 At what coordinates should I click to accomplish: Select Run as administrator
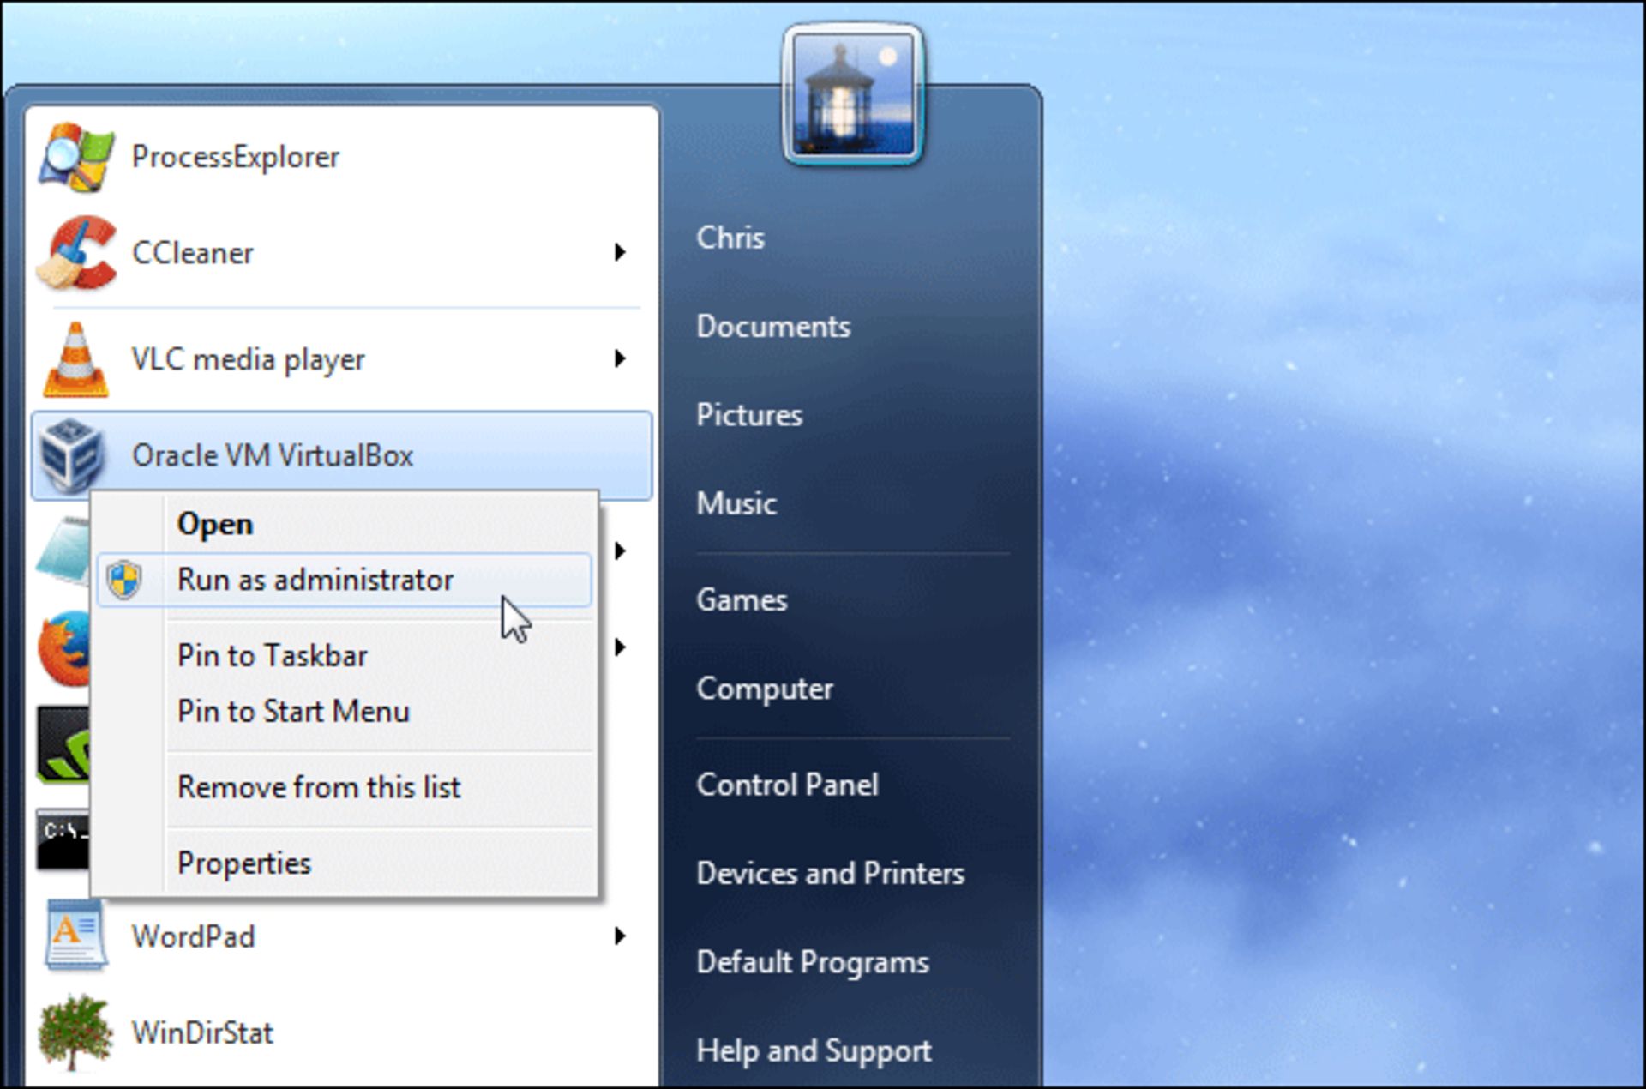(344, 580)
